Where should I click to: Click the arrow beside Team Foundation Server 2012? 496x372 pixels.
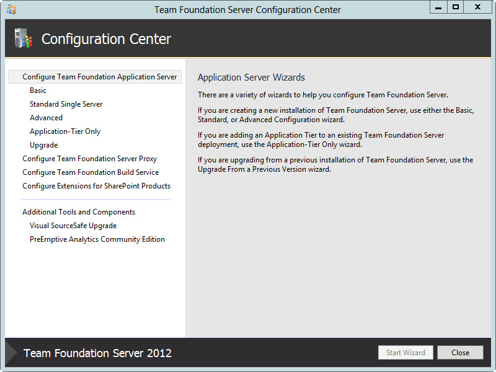(x=11, y=352)
